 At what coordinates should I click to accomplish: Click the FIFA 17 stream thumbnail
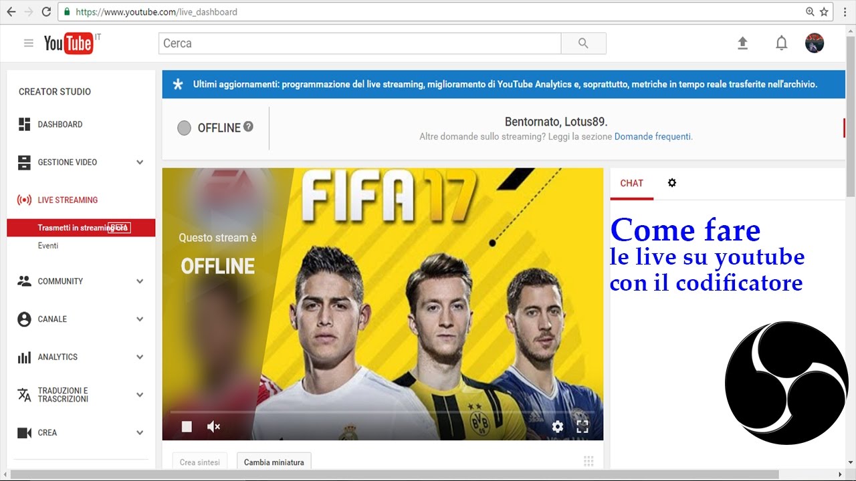pyautogui.click(x=383, y=304)
